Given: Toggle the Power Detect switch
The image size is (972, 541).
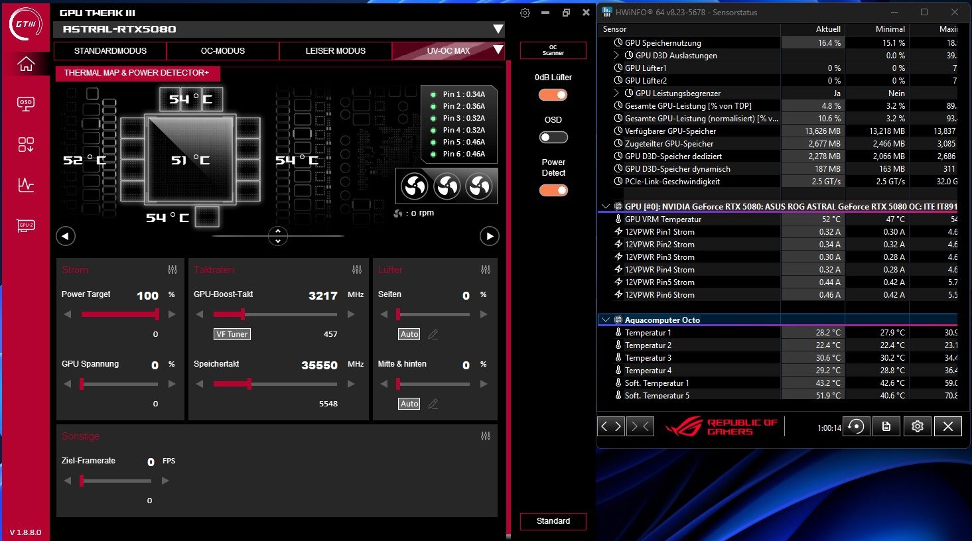Looking at the screenshot, I should pos(553,190).
